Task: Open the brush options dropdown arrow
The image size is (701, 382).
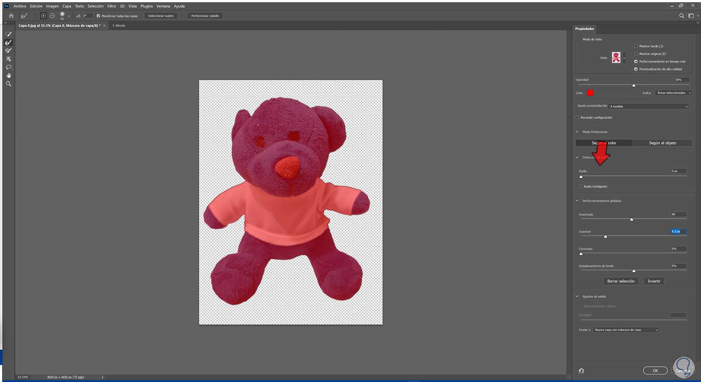Action: click(x=69, y=16)
